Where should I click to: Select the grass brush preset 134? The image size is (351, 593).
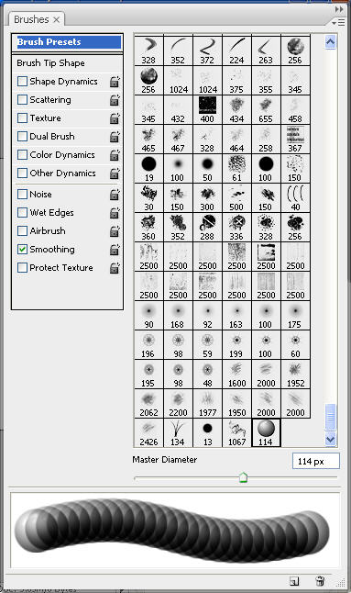178,432
